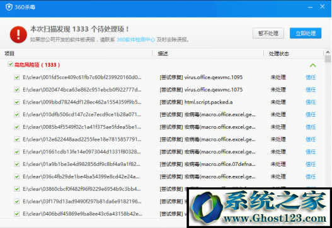Toggle checkbox for file 01661cdb13fe14e0973044d...
The image size is (332, 228).
click(17, 152)
